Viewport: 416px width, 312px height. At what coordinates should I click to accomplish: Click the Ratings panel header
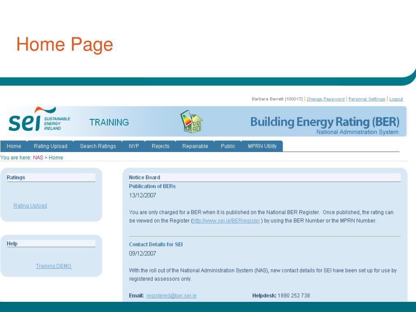point(51,178)
